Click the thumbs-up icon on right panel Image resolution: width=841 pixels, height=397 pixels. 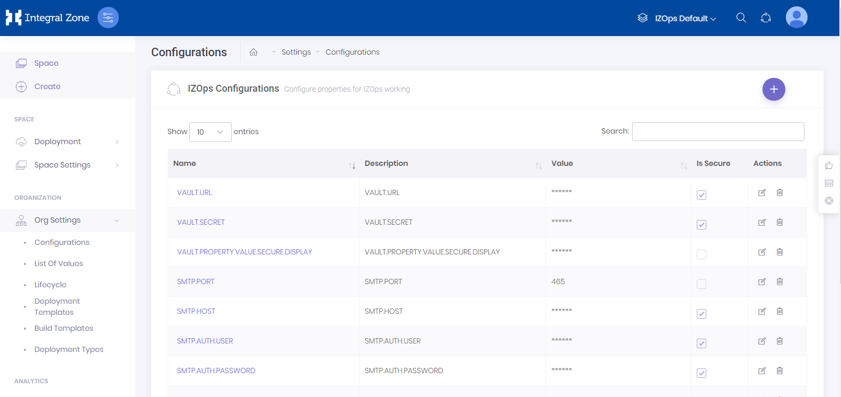coord(829,165)
